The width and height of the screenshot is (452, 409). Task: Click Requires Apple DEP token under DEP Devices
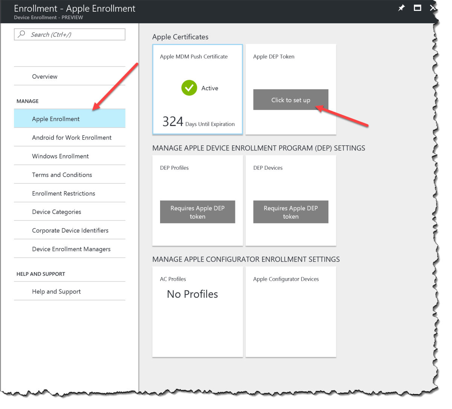point(290,212)
